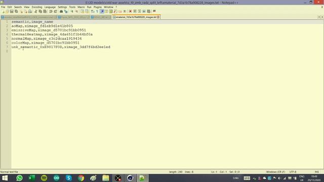This screenshot has width=324, height=182.
Task: Toggle file monitoring eye icon
Action: pos(125,11)
